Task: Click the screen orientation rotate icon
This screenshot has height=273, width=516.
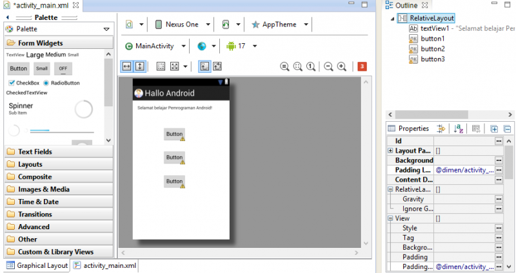Action: point(226,24)
